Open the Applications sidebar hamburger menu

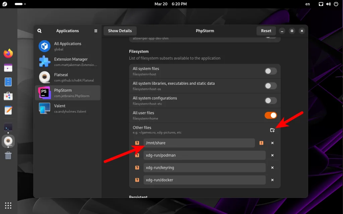click(95, 30)
